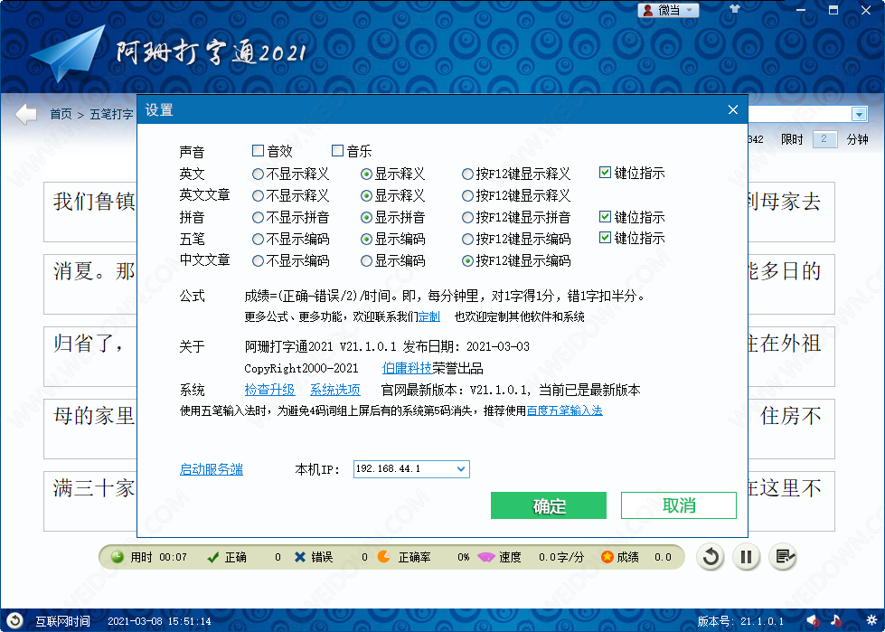The image size is (885, 632).
Task: Go to 首页 breadcrumb
Action: 61,115
